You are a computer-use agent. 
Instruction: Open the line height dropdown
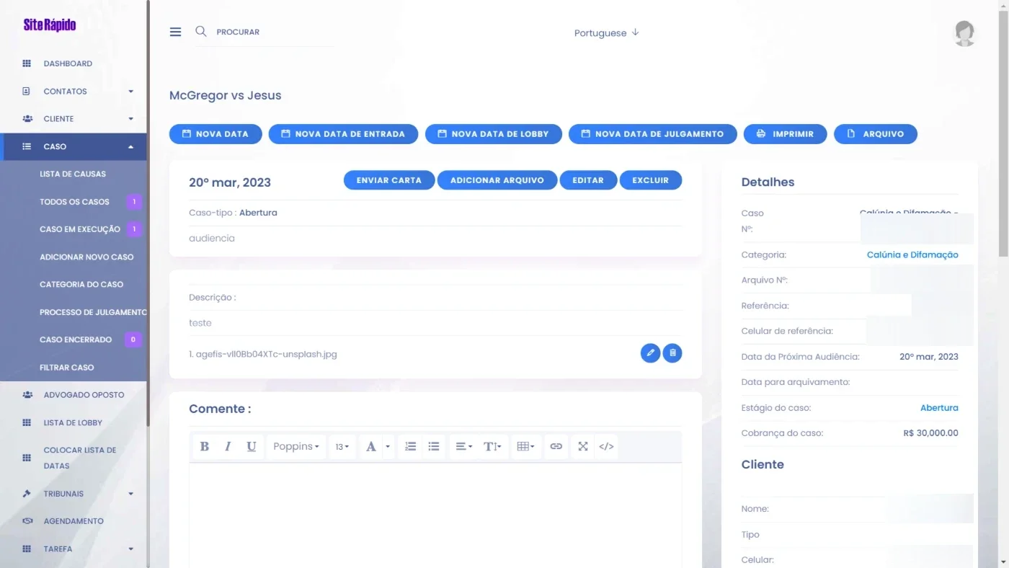coord(493,446)
